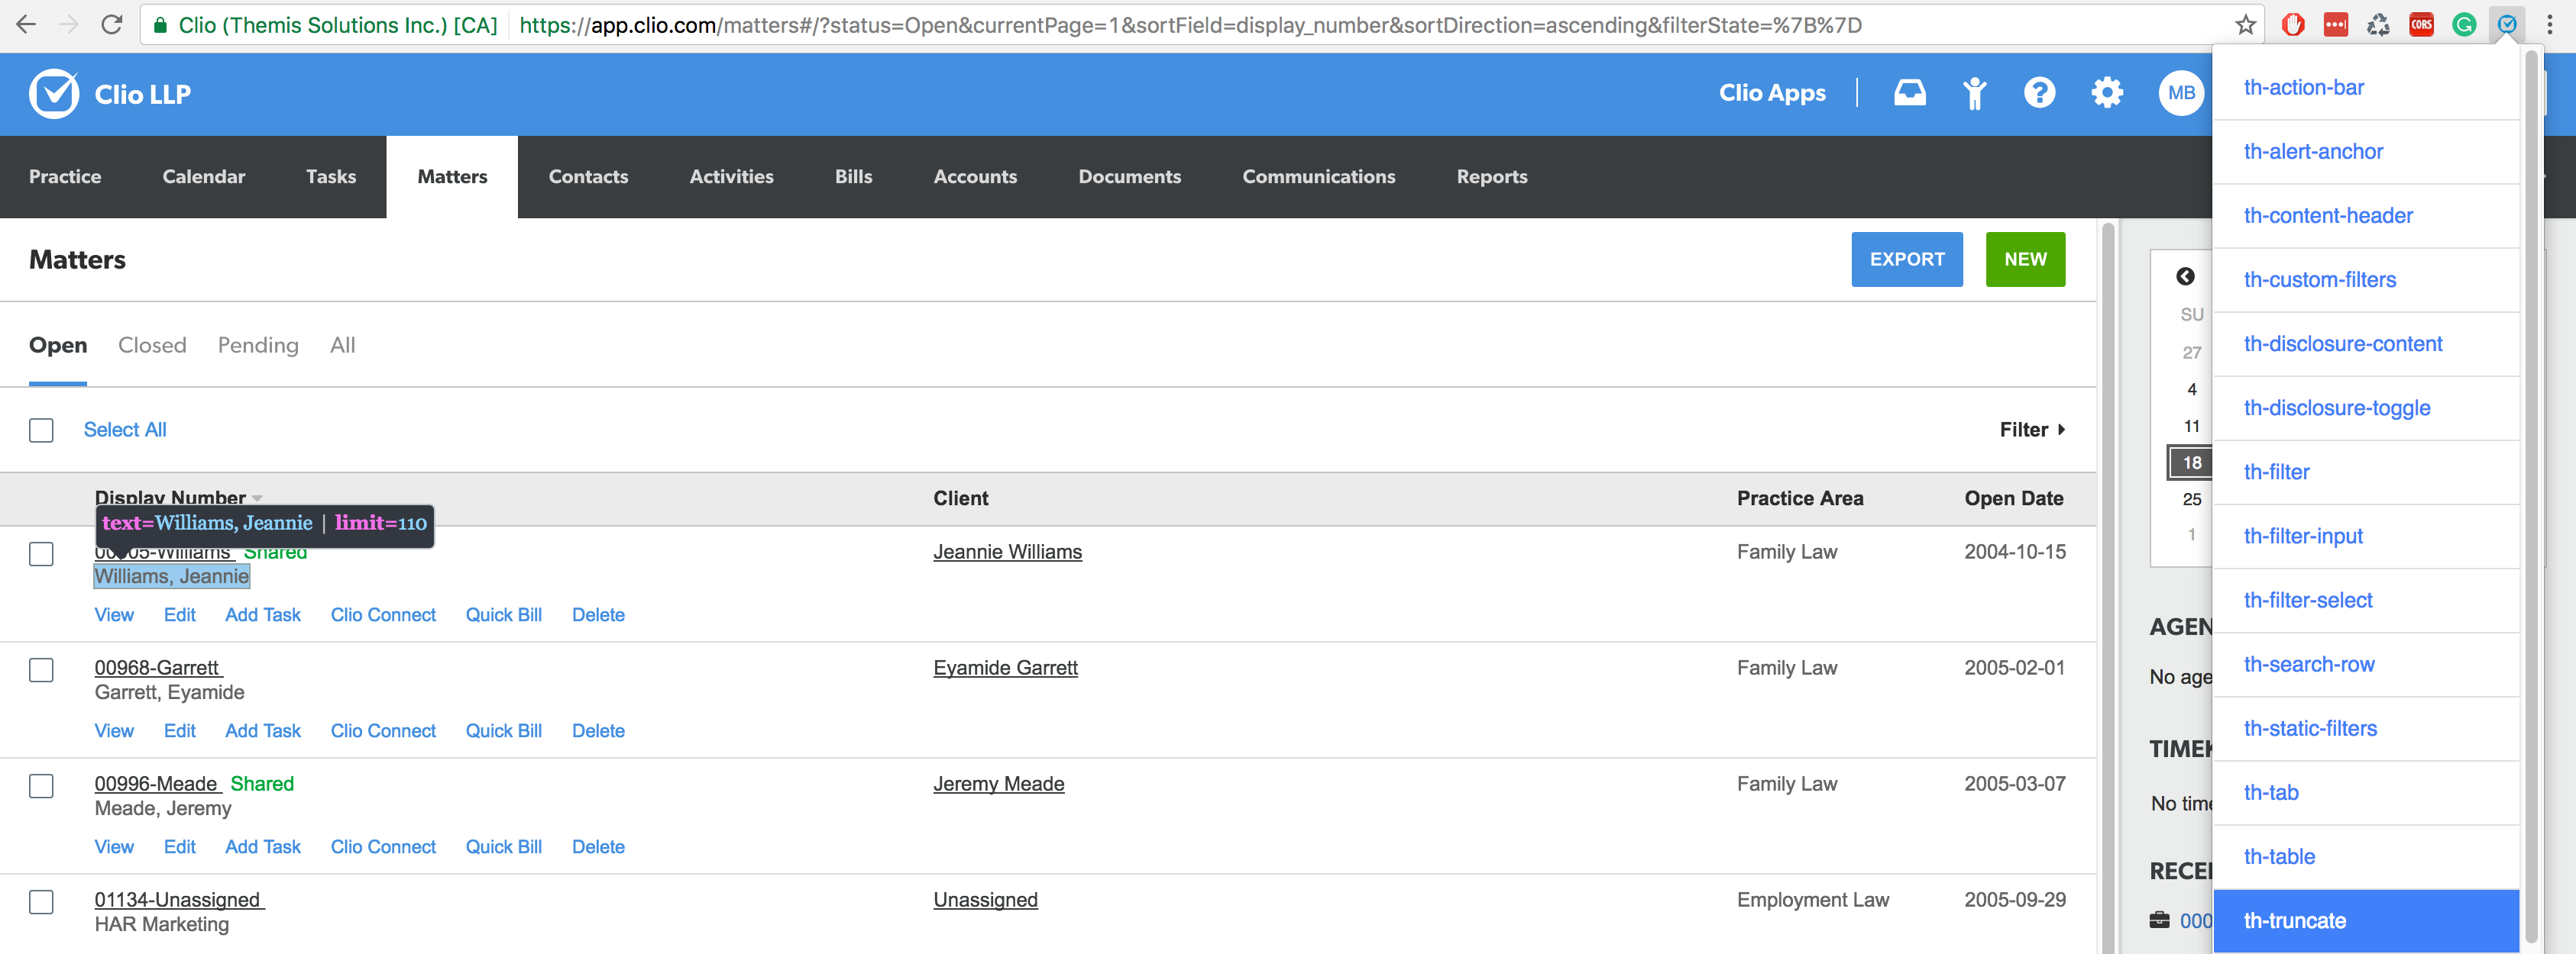
Task: Reload the page with browser refresh icon
Action: click(112, 25)
